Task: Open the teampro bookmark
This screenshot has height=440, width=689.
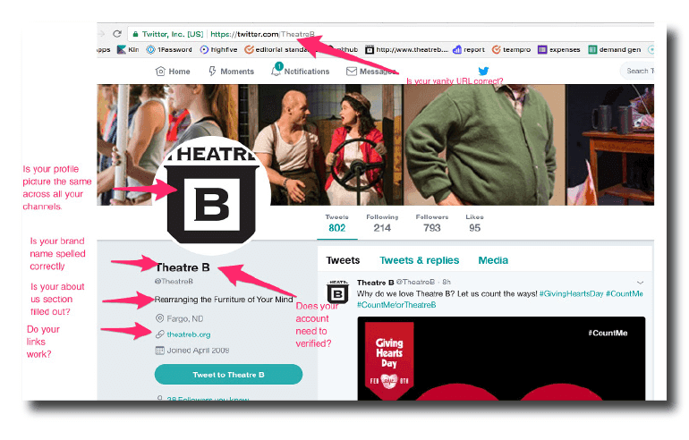Action: tap(512, 49)
